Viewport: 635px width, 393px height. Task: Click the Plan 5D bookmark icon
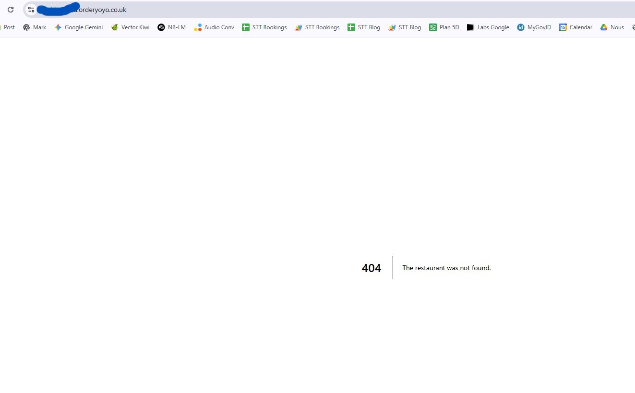pos(432,27)
